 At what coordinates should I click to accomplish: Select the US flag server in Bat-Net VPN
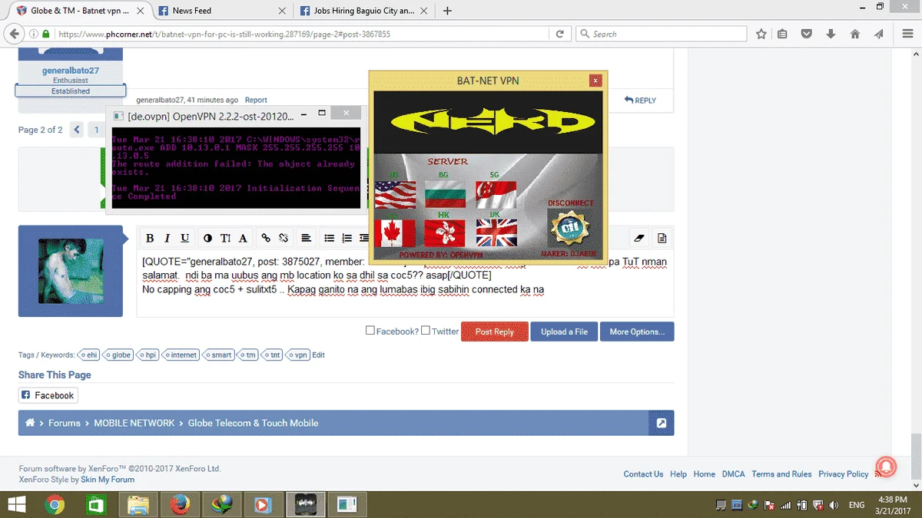coord(396,195)
